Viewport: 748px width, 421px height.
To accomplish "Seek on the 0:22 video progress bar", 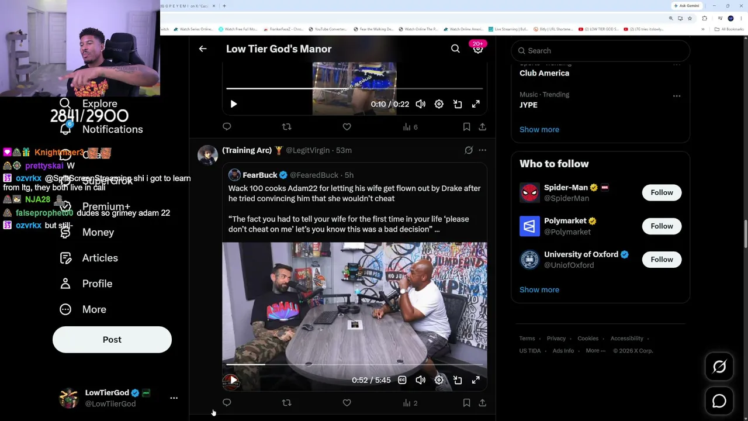I will pos(354,88).
